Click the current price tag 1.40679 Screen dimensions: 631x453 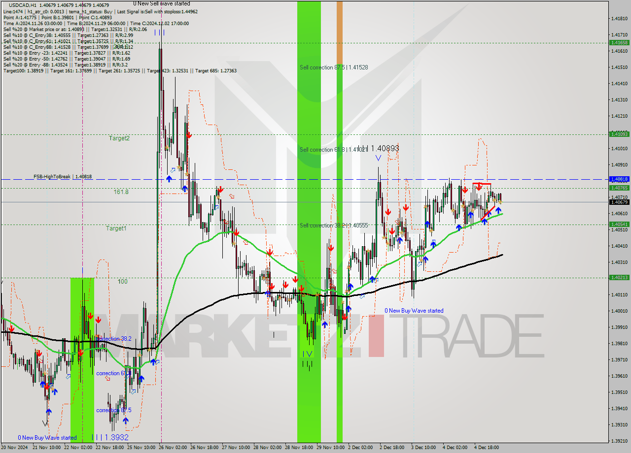(619, 202)
